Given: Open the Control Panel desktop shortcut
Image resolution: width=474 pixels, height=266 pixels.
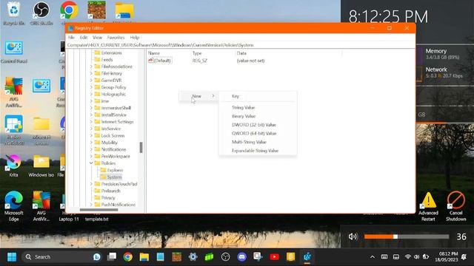Looking at the screenshot, I should click(14, 52).
